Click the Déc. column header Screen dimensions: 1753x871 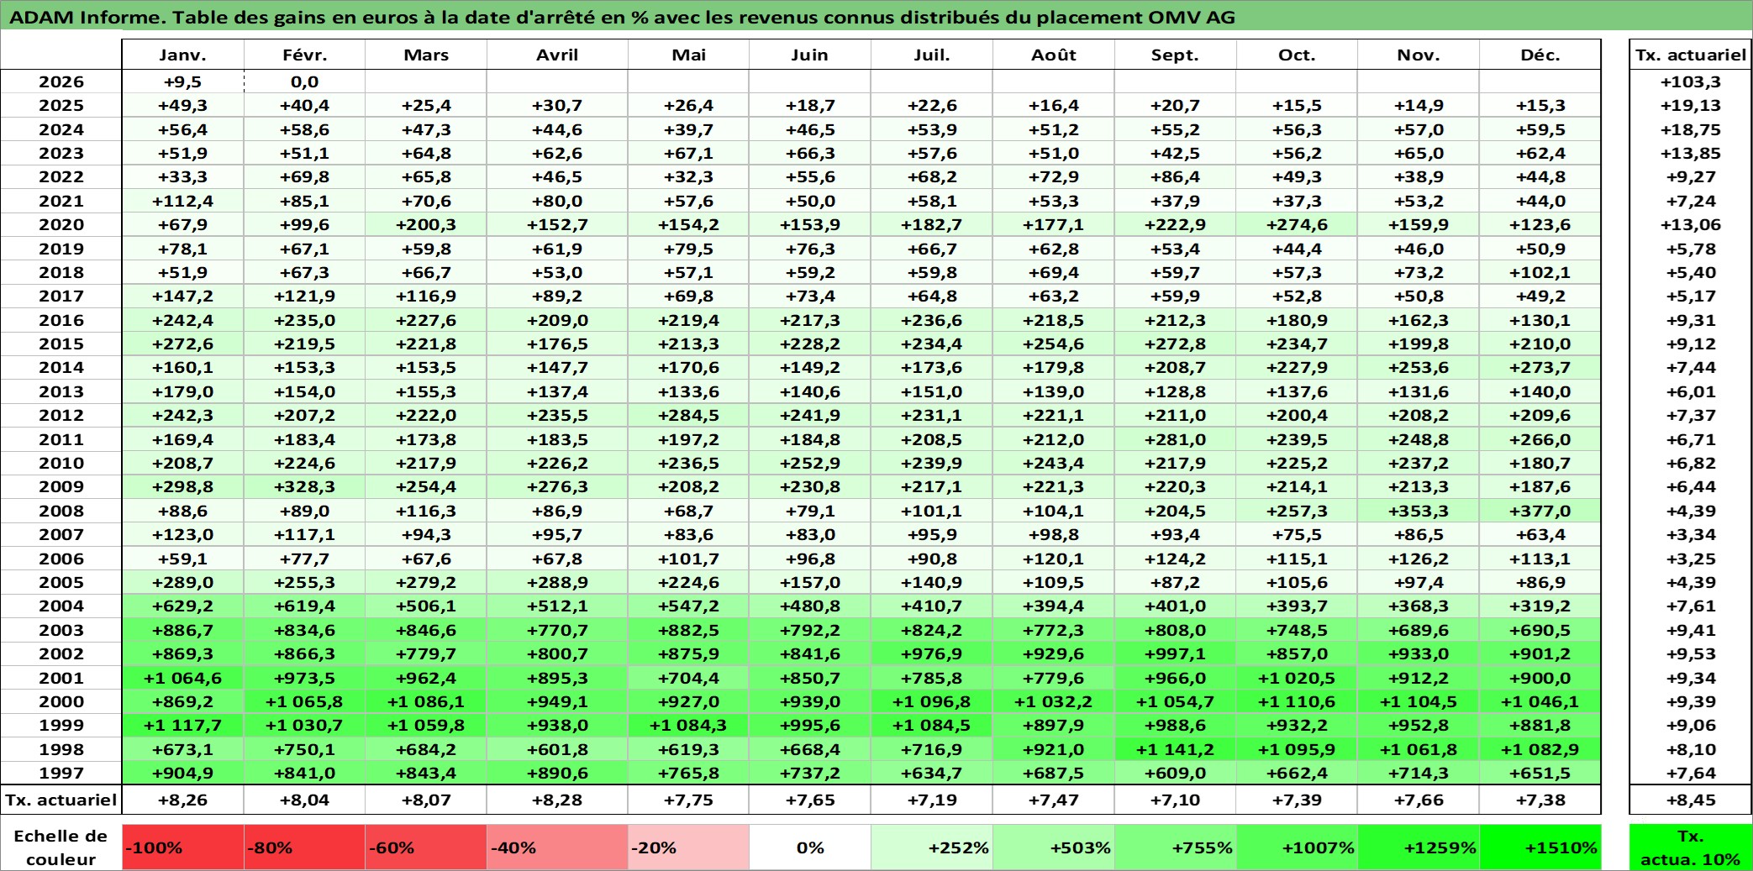pyautogui.click(x=1540, y=55)
